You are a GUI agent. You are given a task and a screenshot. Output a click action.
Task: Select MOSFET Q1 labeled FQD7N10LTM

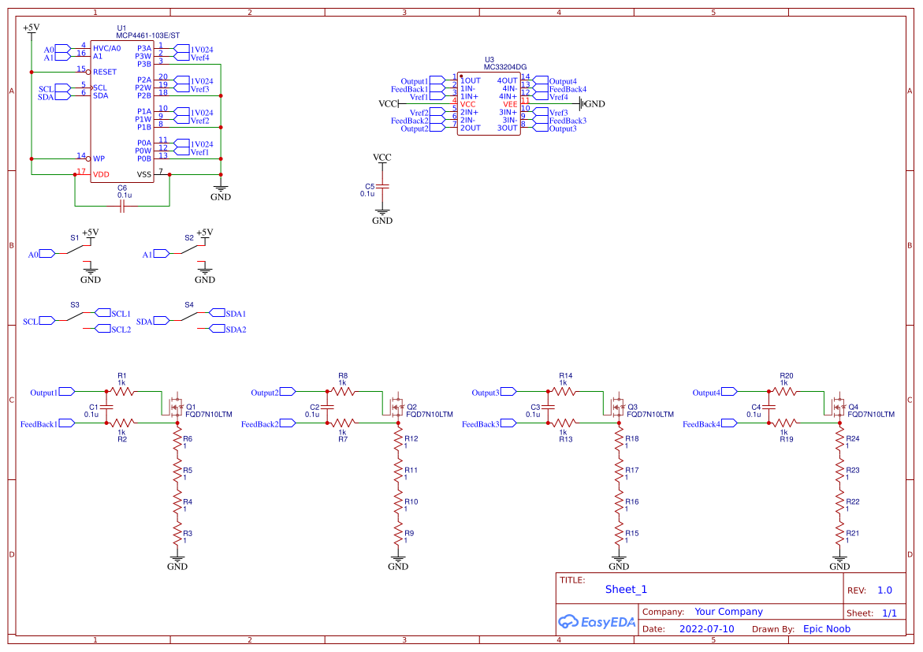pyautogui.click(x=175, y=408)
